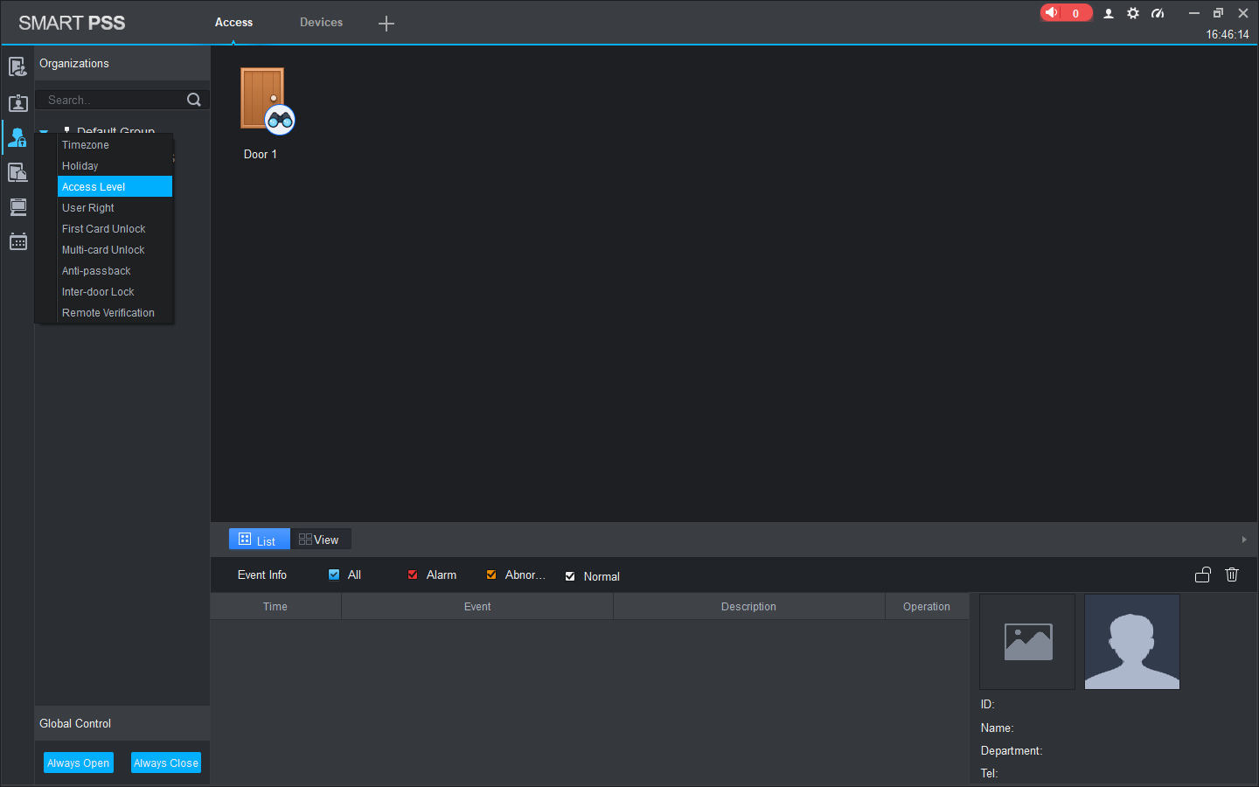Choose Multi-card Unlock option
1259x787 pixels.
click(x=115, y=250)
